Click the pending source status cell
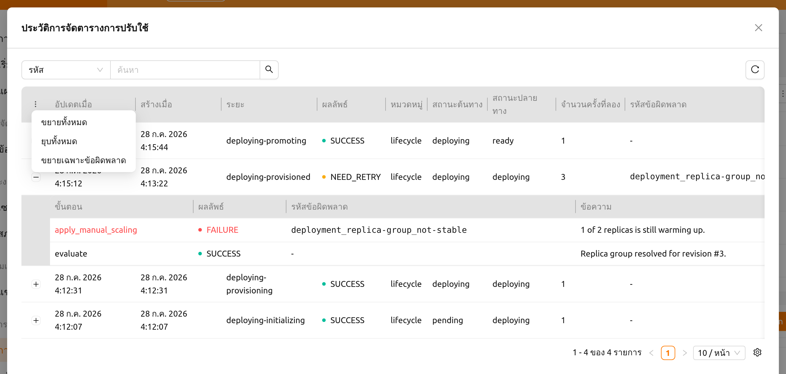 pyautogui.click(x=447, y=320)
